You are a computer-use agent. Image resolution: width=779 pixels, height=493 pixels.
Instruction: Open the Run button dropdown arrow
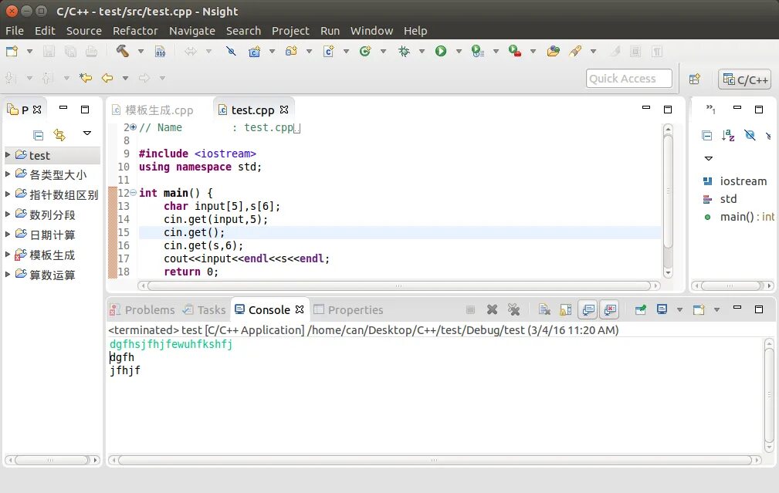coord(459,51)
